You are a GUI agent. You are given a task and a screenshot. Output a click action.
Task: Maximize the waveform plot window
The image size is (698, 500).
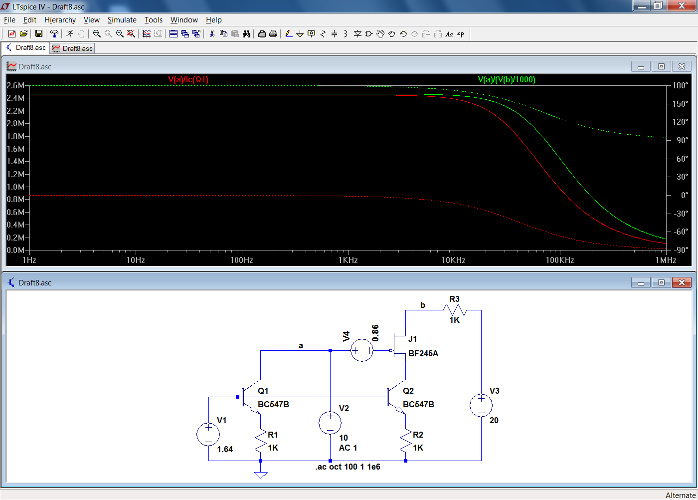[661, 66]
